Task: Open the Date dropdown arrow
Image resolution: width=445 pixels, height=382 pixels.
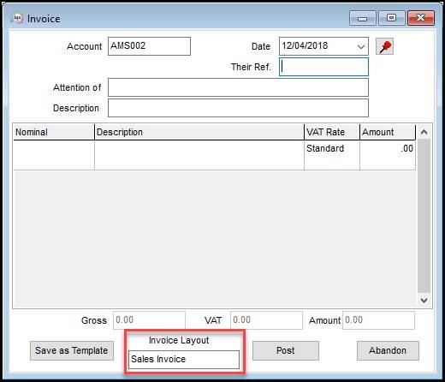Action: 361,46
